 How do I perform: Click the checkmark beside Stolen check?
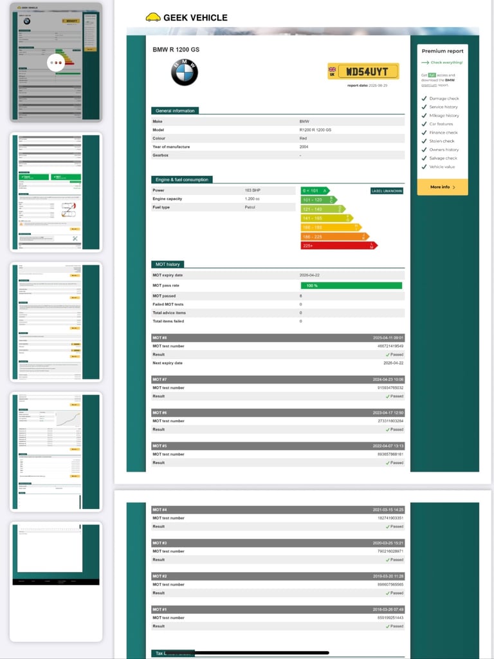pyautogui.click(x=424, y=141)
